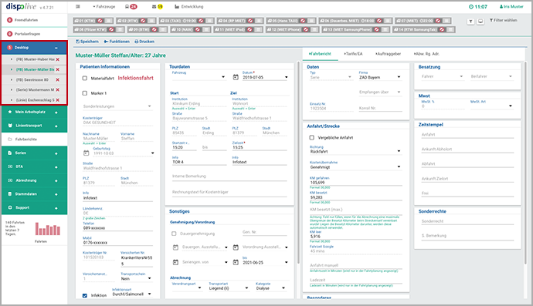The height and width of the screenshot is (306, 533).
Task: Open calendar icon beside Tourdaten Datum
Action: (236, 77)
